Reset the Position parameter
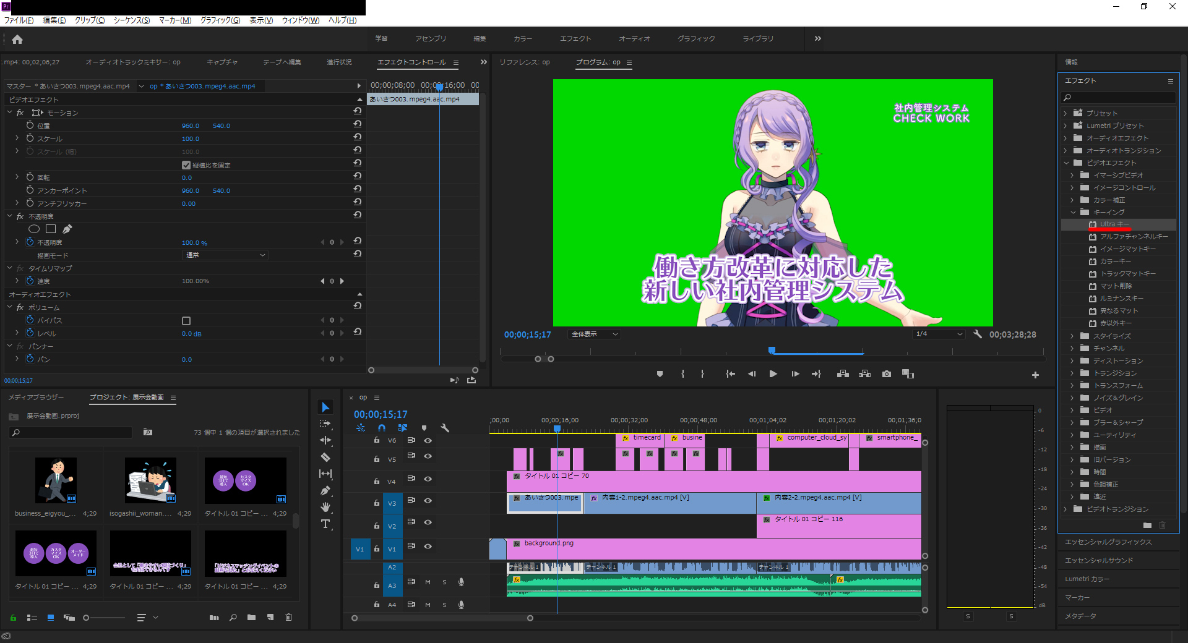Screen dimensions: 1188x643 point(358,124)
